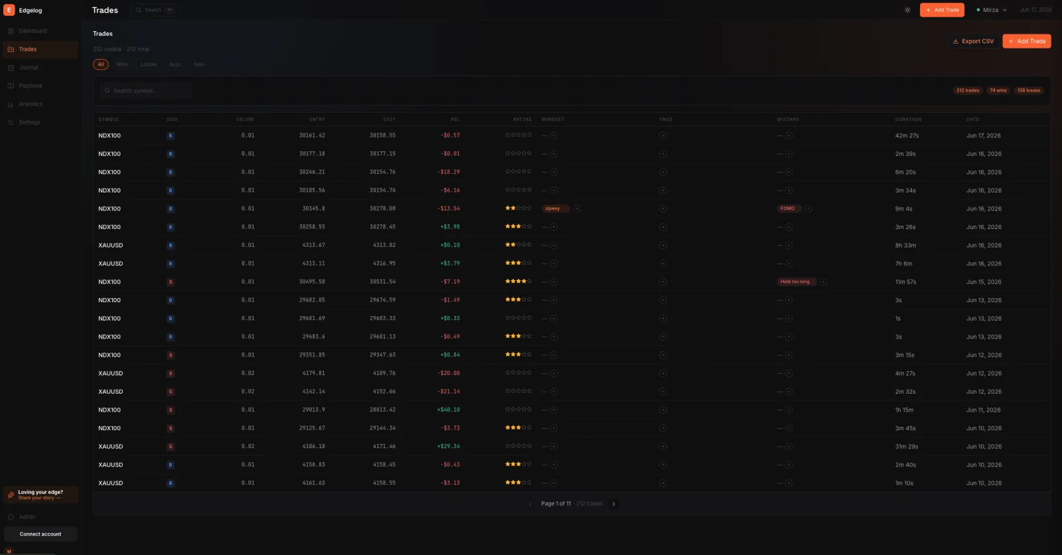The width and height of the screenshot is (1062, 555).
Task: Add tag to XAUUSD trade with entry 4313.67
Action: pos(663,246)
